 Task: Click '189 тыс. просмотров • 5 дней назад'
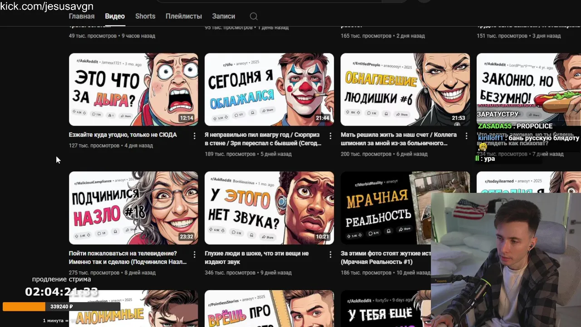point(248,154)
